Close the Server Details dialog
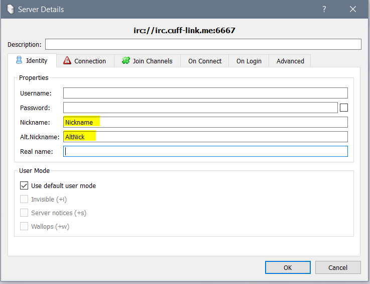The height and width of the screenshot is (284, 370). (x=353, y=9)
